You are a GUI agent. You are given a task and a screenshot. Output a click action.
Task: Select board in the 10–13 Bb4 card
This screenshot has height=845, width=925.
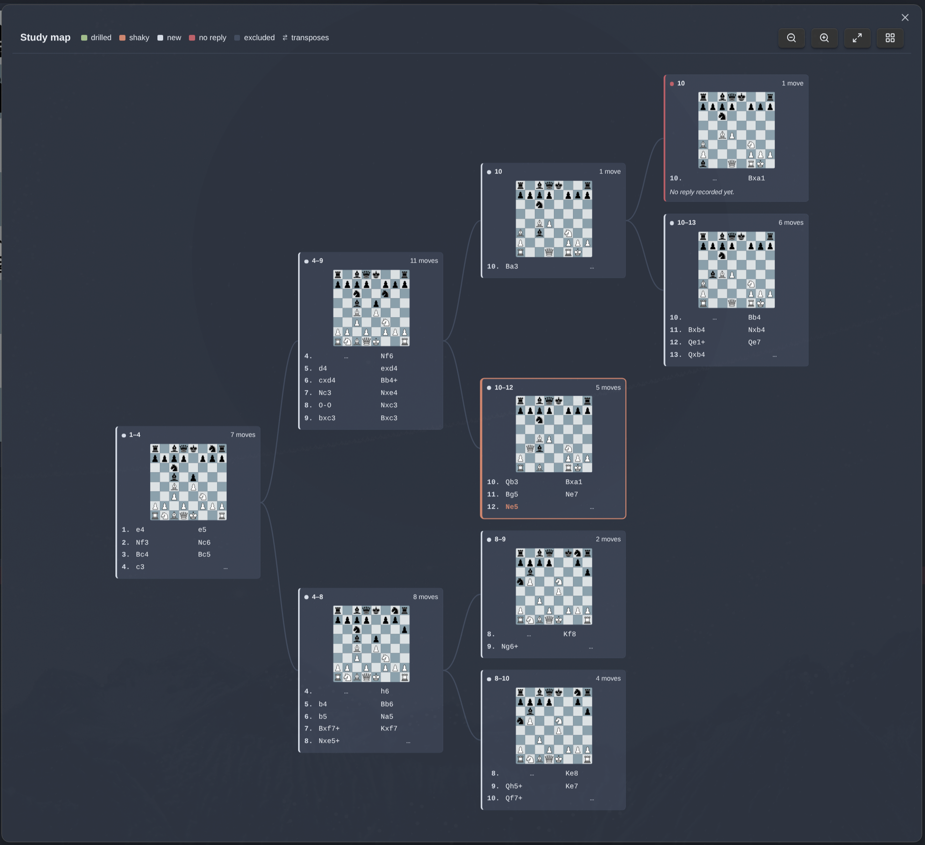tap(737, 270)
